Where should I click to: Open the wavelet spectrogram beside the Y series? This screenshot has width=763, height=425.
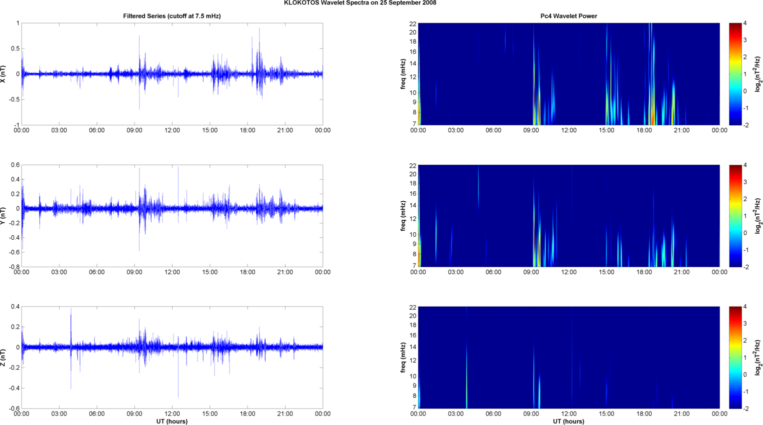[568, 216]
